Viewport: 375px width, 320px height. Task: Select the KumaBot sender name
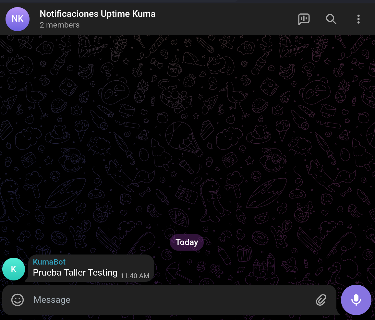point(49,262)
